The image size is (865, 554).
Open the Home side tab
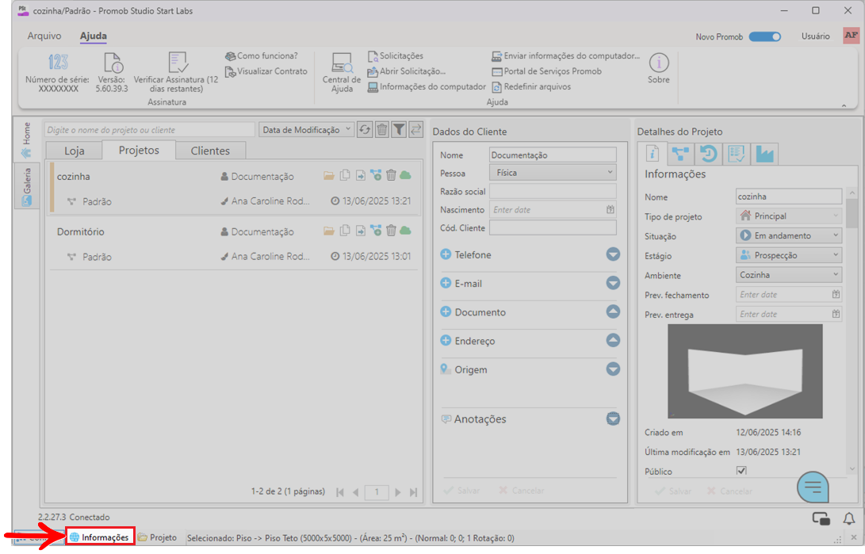coord(26,139)
